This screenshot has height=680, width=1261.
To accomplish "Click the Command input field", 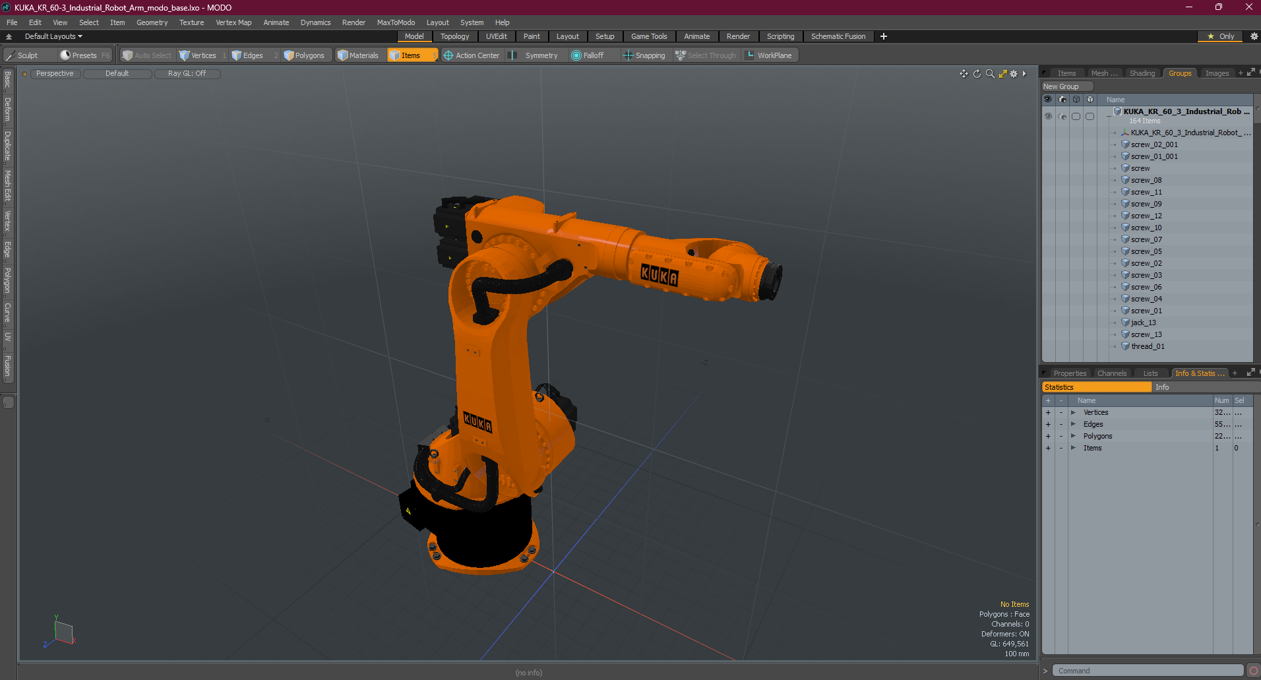I will click(x=1148, y=671).
